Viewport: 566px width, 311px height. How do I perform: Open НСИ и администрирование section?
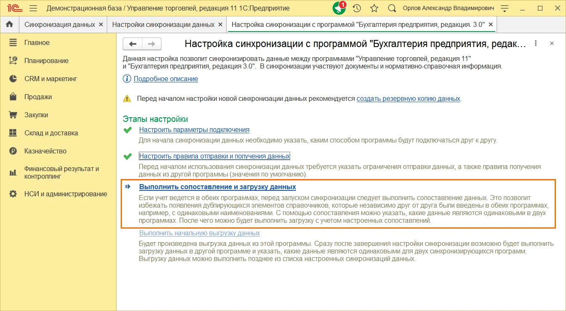(x=66, y=194)
